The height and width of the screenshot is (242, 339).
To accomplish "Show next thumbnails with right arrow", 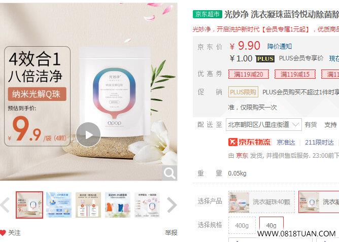I will pos(172,205).
